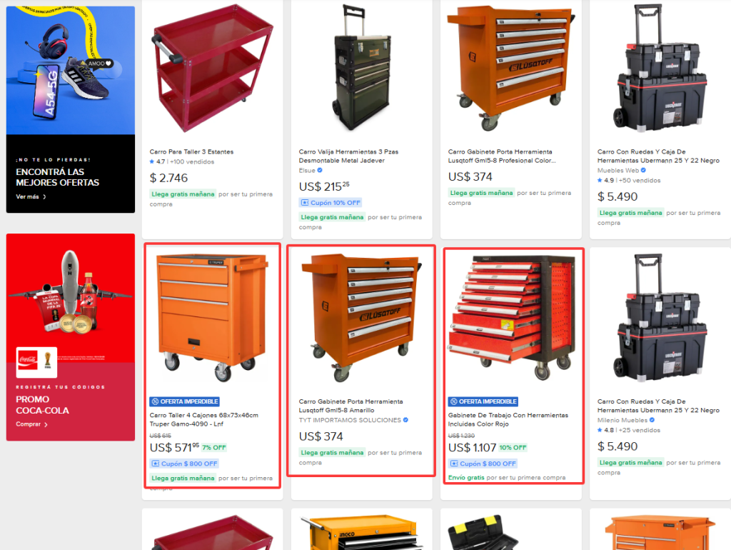The width and height of the screenshot is (731, 550).
Task: Click the Coca-Cola promo banner image
Action: click(71, 298)
